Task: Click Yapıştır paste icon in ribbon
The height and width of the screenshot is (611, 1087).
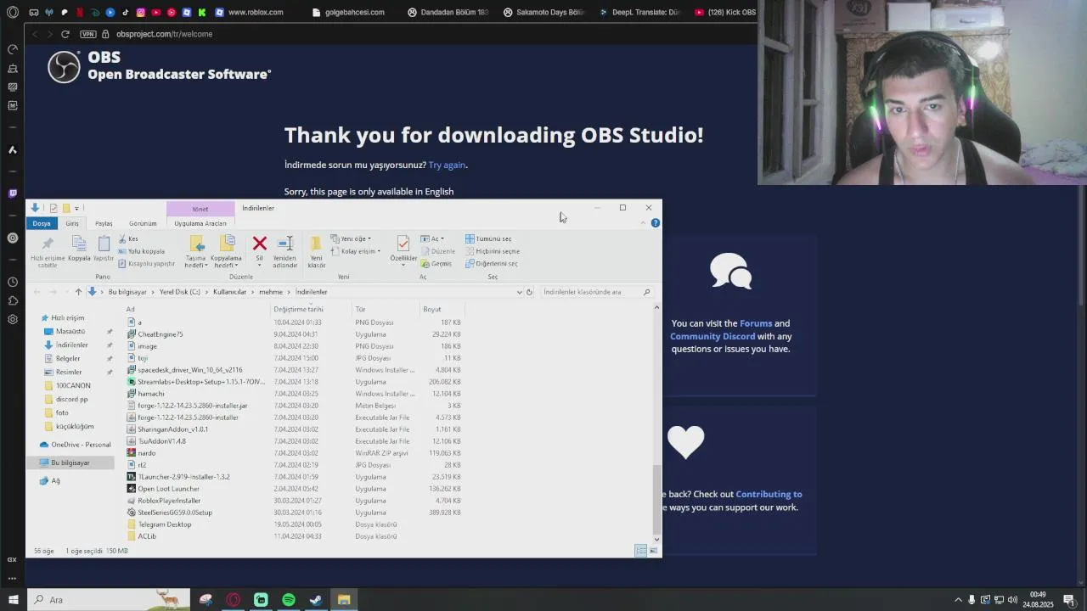Action: (x=104, y=244)
